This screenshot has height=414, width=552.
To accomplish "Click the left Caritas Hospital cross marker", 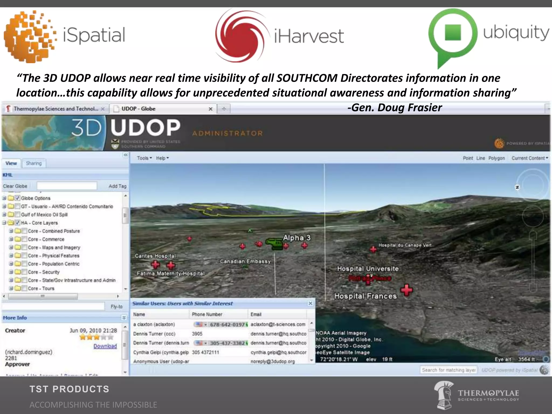I will (x=155, y=265).
